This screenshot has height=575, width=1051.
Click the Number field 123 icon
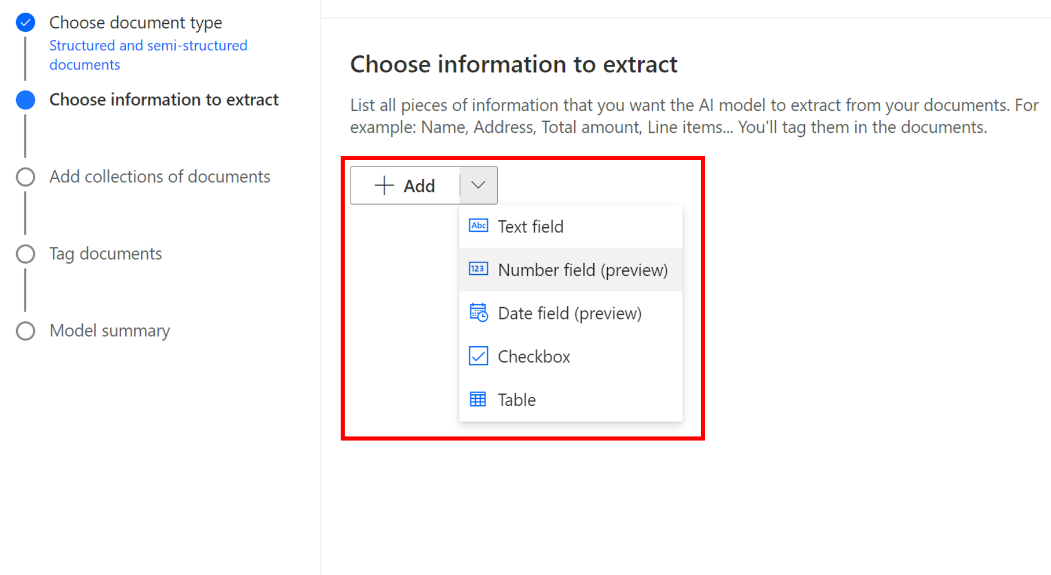478,269
